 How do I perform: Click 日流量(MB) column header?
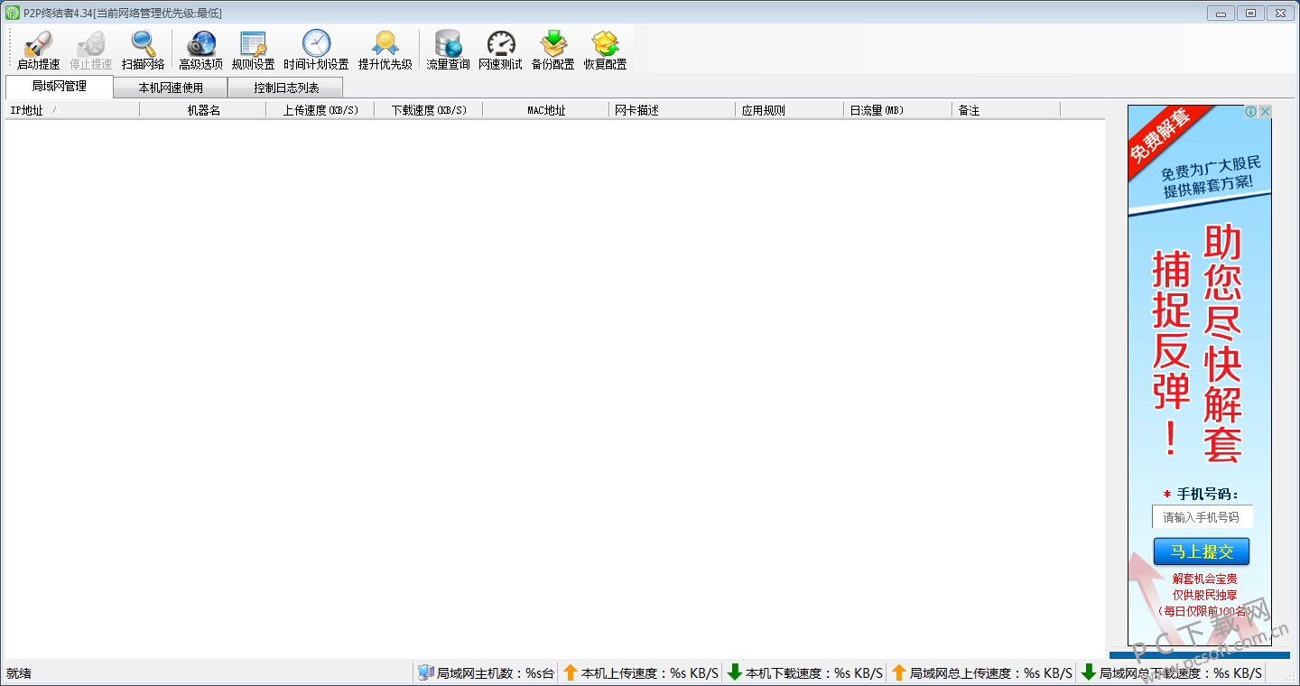point(898,110)
